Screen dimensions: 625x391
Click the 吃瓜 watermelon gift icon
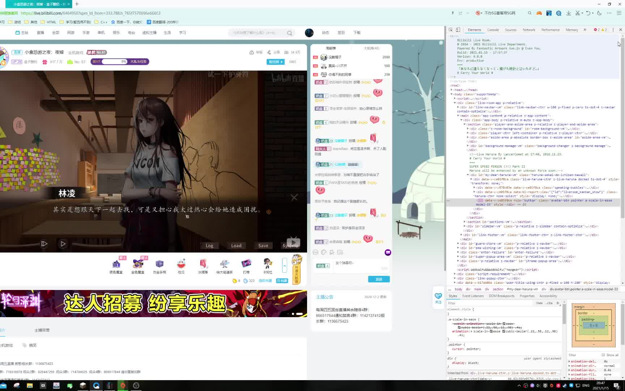click(x=181, y=264)
